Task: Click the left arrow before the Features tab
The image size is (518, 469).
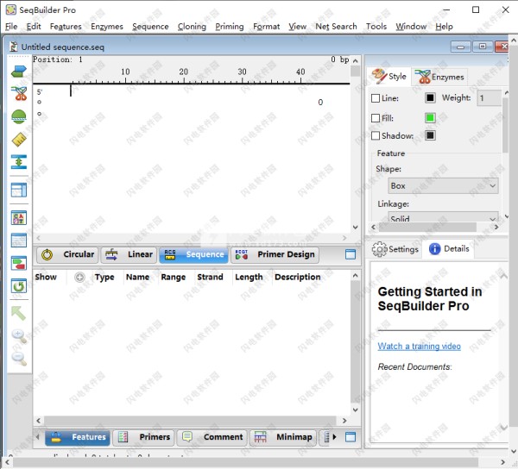Action: coord(38,437)
